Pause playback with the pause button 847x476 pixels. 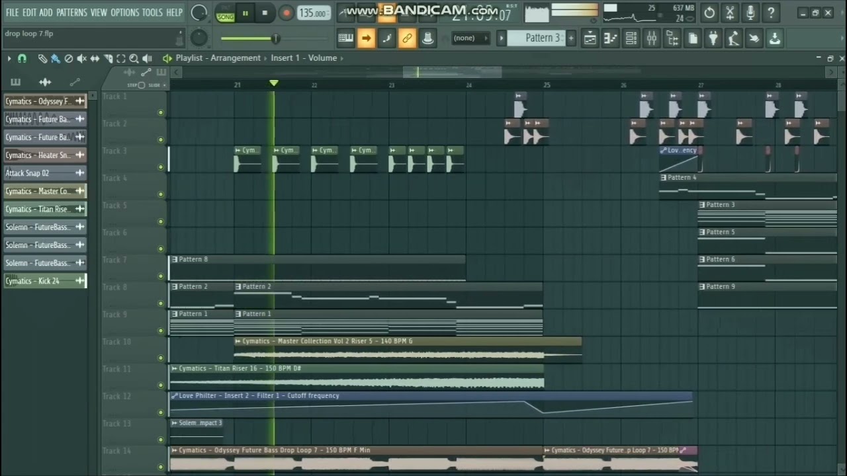point(245,13)
